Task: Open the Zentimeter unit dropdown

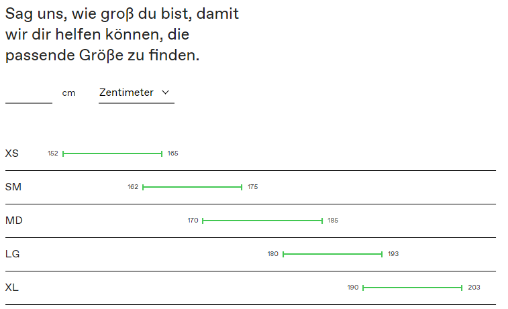Action: pyautogui.click(x=136, y=93)
